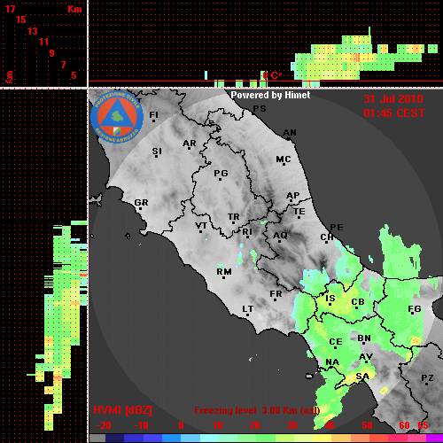Click the AR city label
Screen dimensions: 443x443
(190, 144)
